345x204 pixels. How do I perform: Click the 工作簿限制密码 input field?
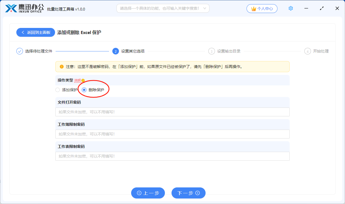point(173,134)
